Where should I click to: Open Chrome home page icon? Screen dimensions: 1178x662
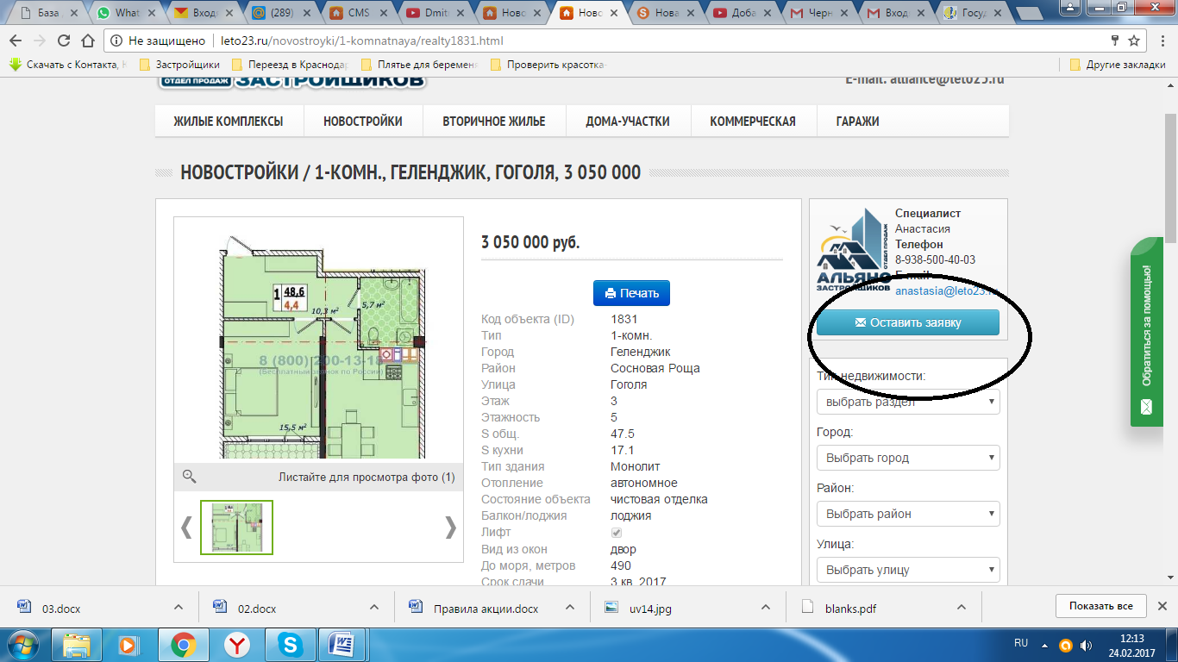[x=87, y=41]
